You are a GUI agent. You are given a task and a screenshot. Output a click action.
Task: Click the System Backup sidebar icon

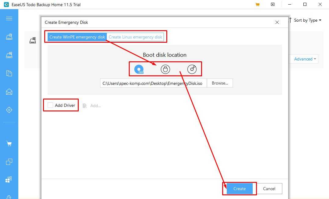9,55
